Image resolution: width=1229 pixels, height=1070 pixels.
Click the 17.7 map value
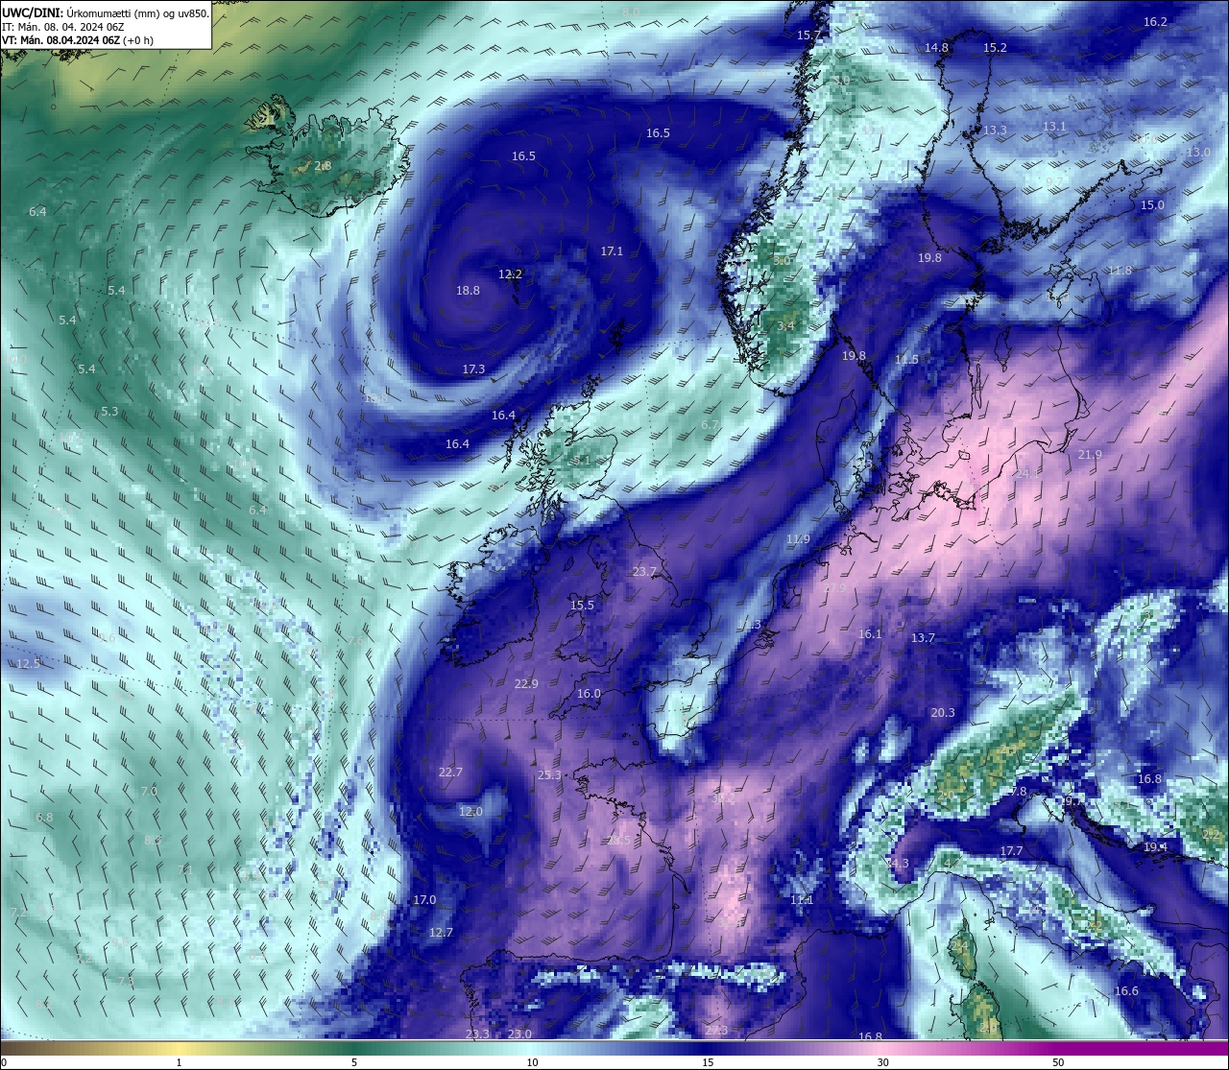1011,850
